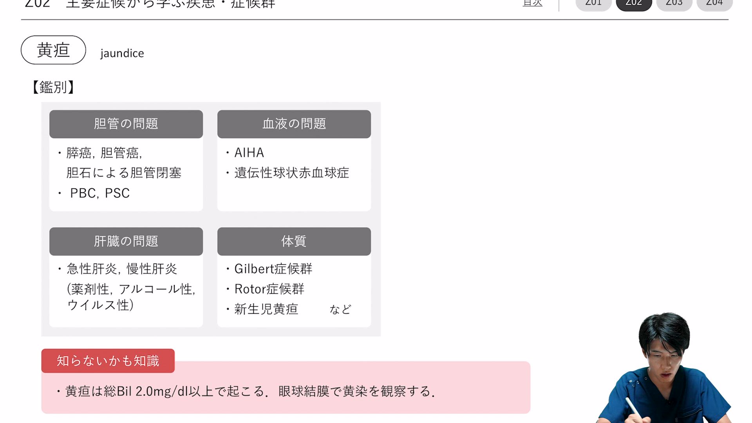The height and width of the screenshot is (423, 752).
Task: Click the 肝臓の問題 header box
Action: [x=126, y=241]
